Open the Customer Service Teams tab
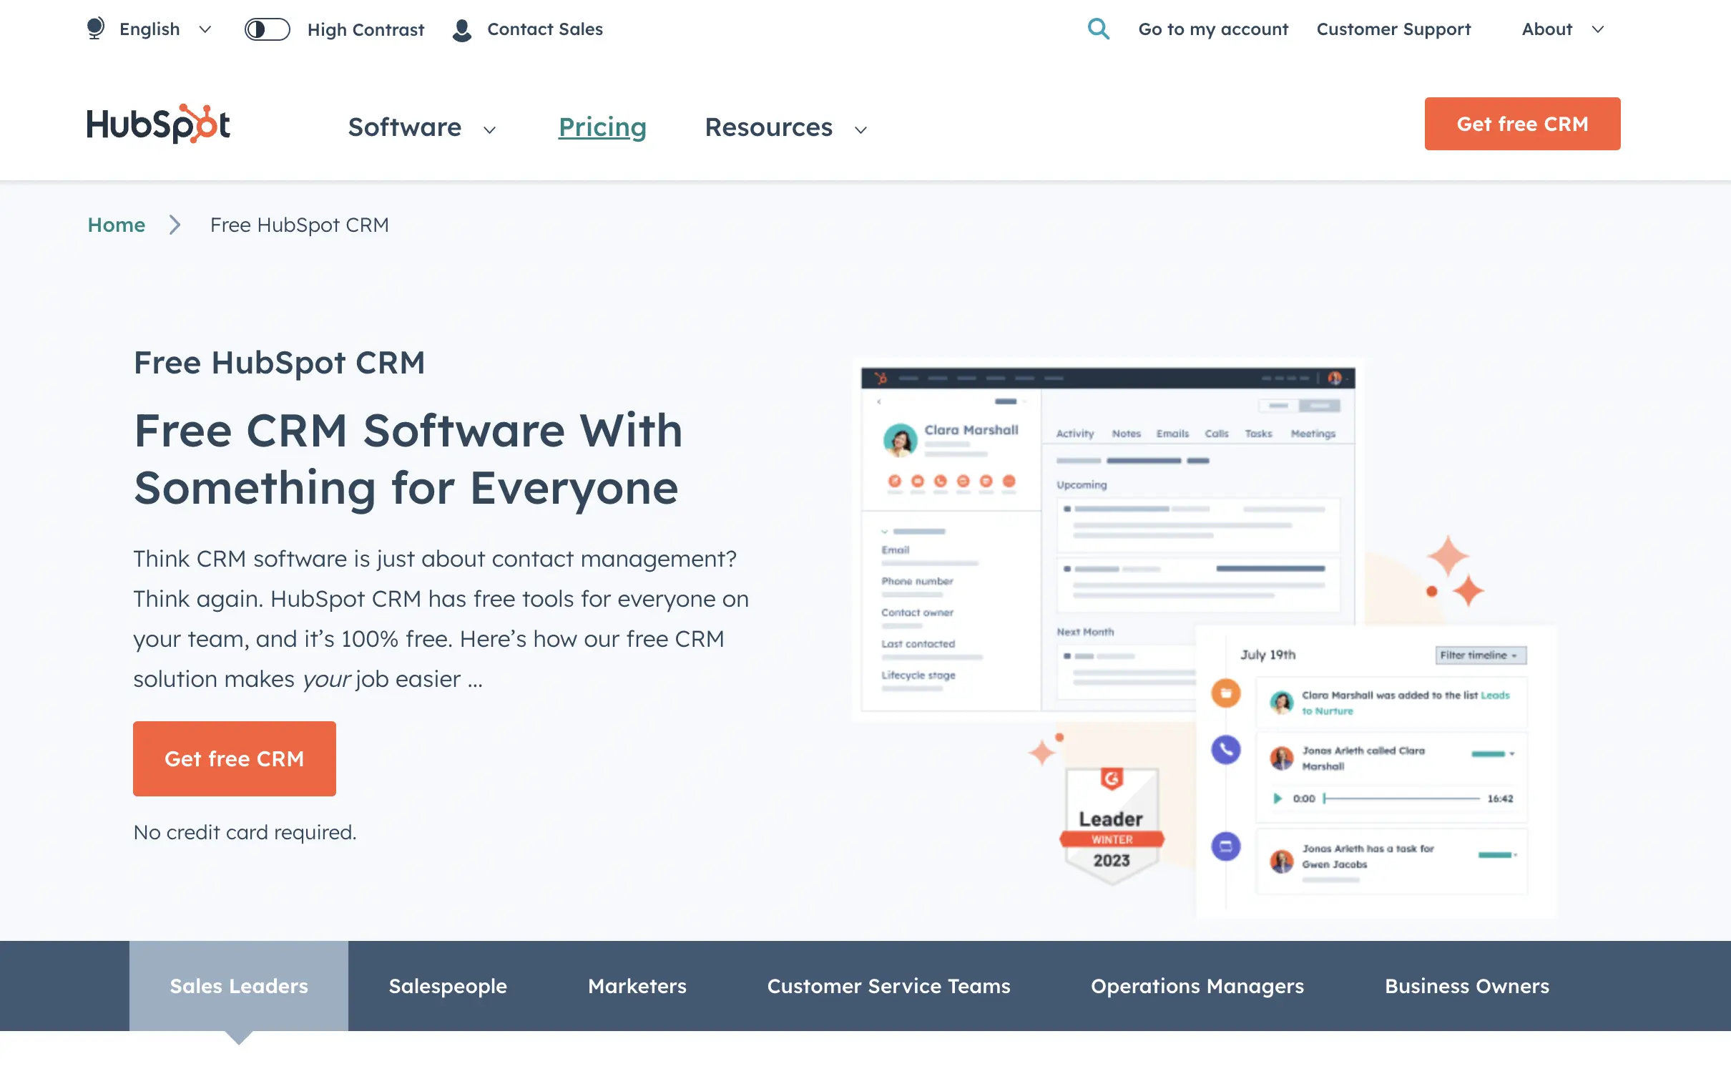Screen dimensions: 1731x1079 [x=888, y=986]
